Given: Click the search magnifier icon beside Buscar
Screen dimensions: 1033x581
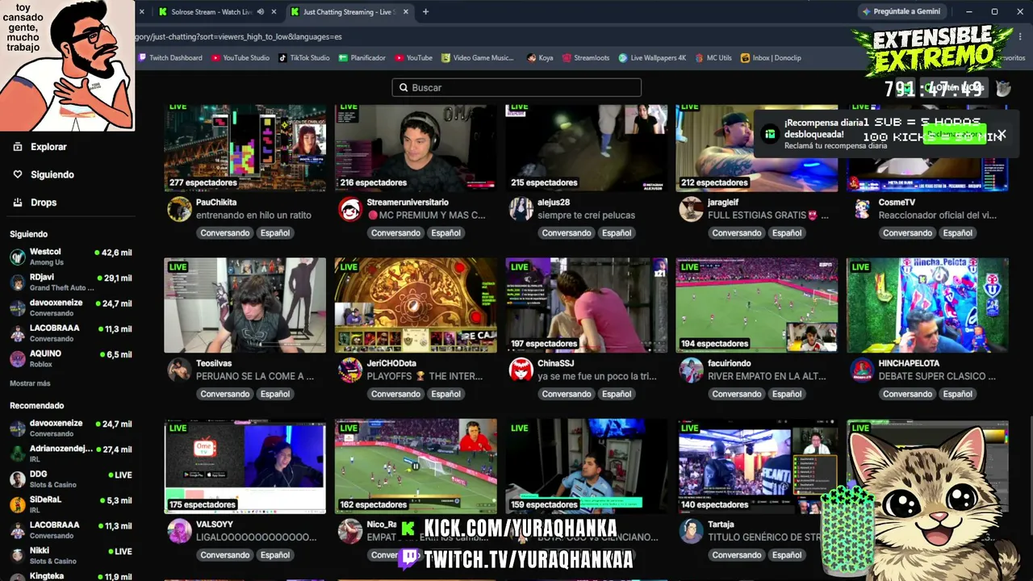Looking at the screenshot, I should (404, 87).
